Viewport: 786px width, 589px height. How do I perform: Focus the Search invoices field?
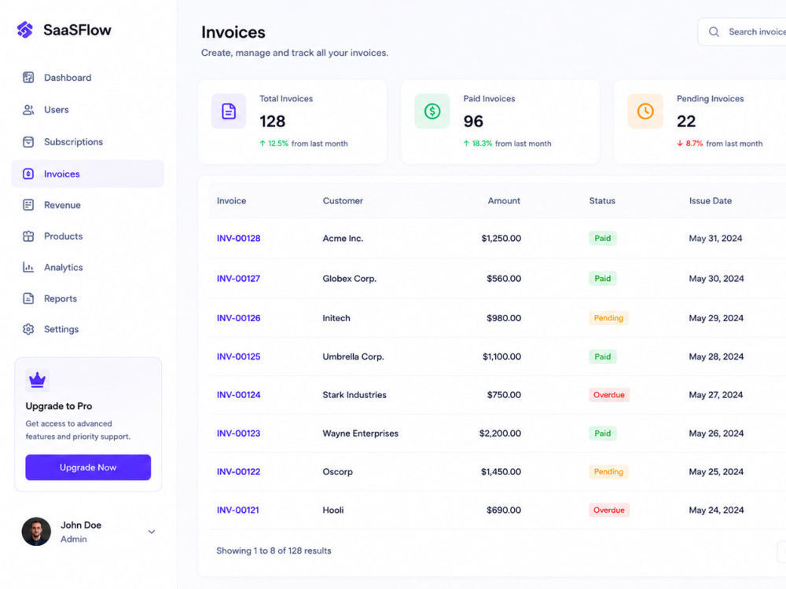pos(742,32)
